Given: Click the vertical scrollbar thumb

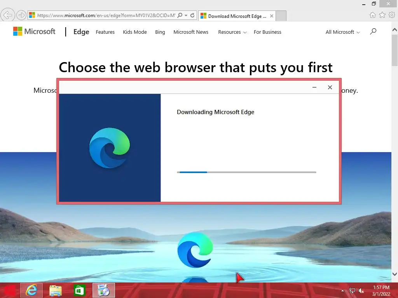Looking at the screenshot, I should click(x=395, y=50).
